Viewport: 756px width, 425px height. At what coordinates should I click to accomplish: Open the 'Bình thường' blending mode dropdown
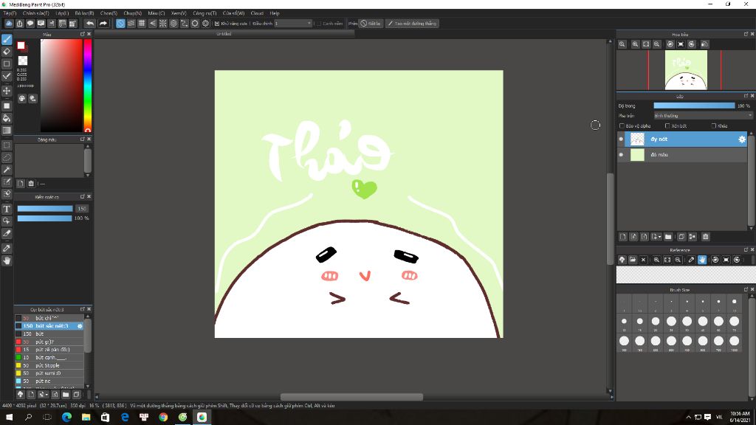(703, 116)
